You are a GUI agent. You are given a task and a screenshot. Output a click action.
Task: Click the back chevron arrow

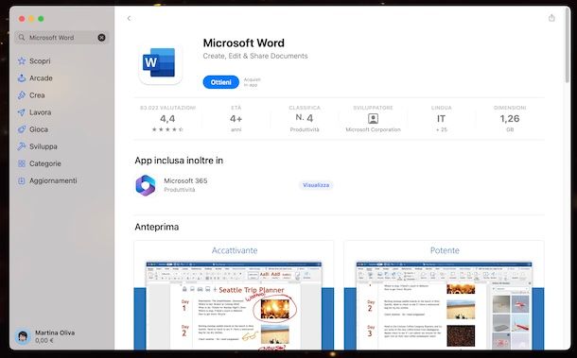tap(129, 18)
